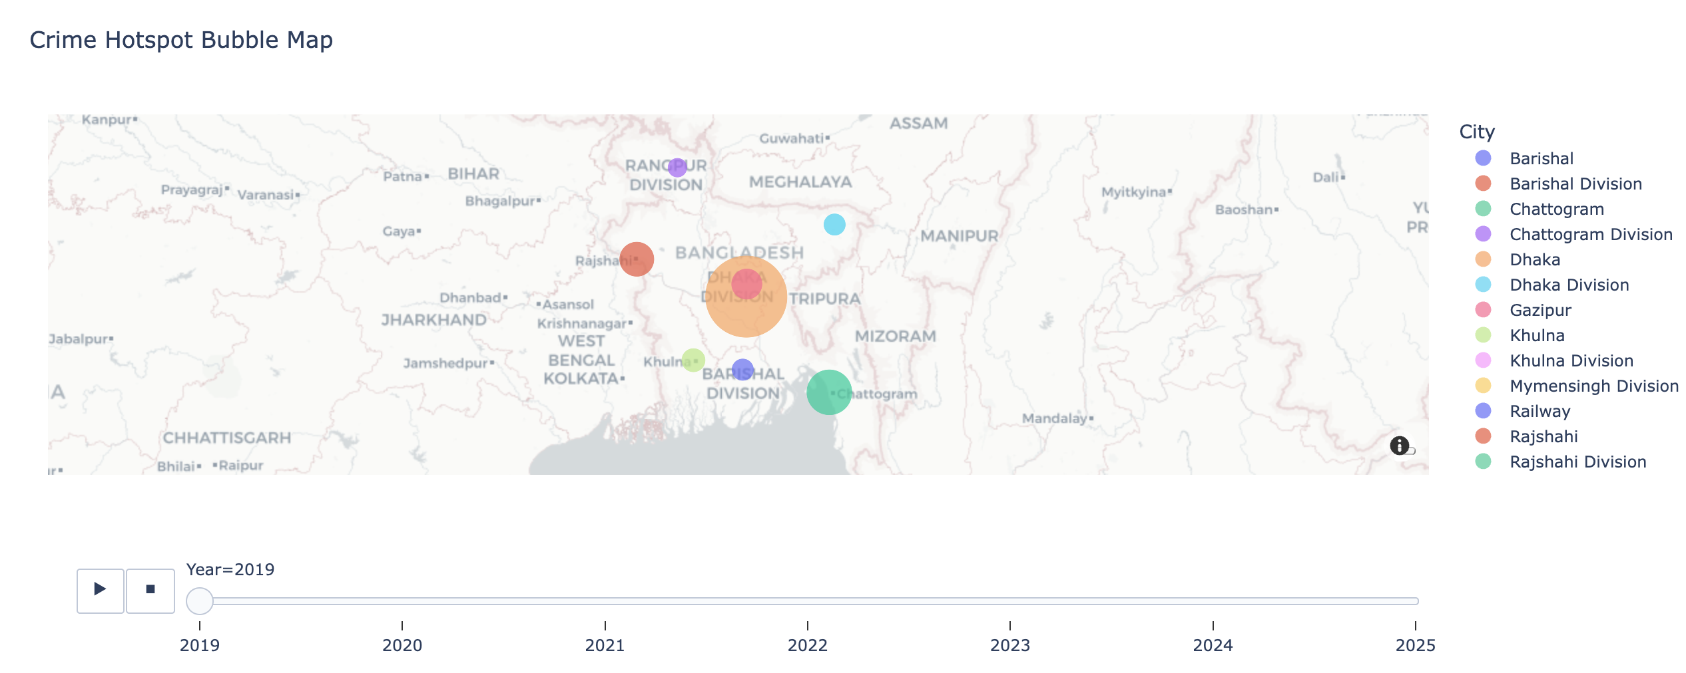
Task: Toggle the Mymensingh Division legend entry
Action: pos(1594,386)
